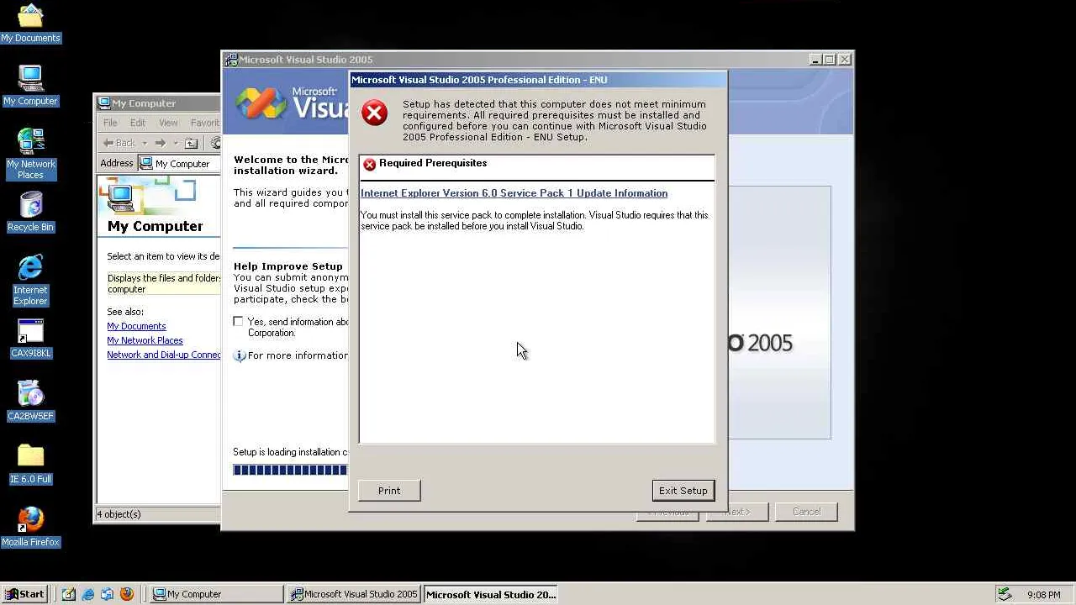
Task: Click the Show Desktop quick launch icon
Action: 68,594
